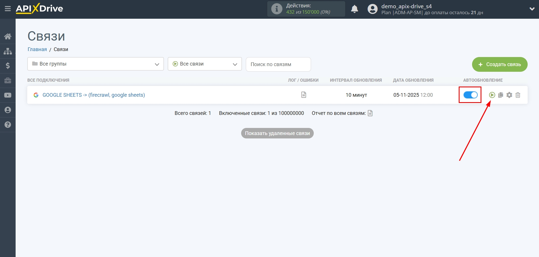
Task: Open the 'Все связи' filter dropdown
Action: [x=205, y=64]
